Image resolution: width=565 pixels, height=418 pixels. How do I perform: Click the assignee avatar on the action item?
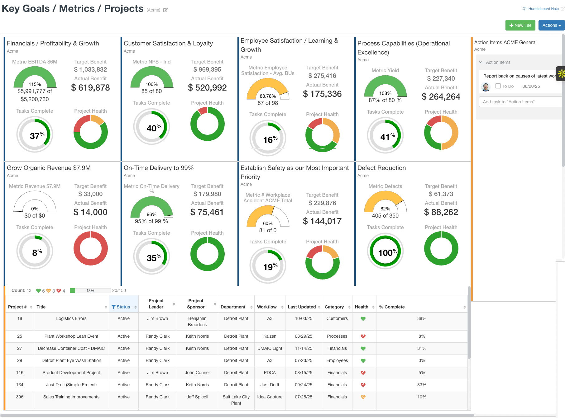[485, 86]
